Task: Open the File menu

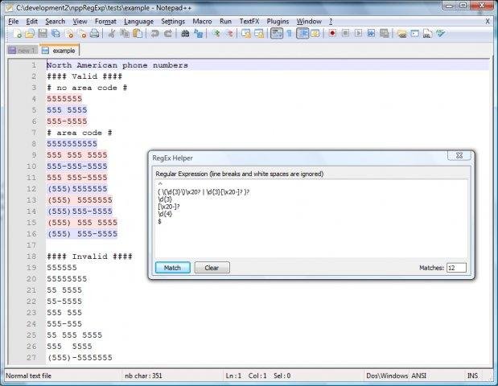Action: pos(14,21)
